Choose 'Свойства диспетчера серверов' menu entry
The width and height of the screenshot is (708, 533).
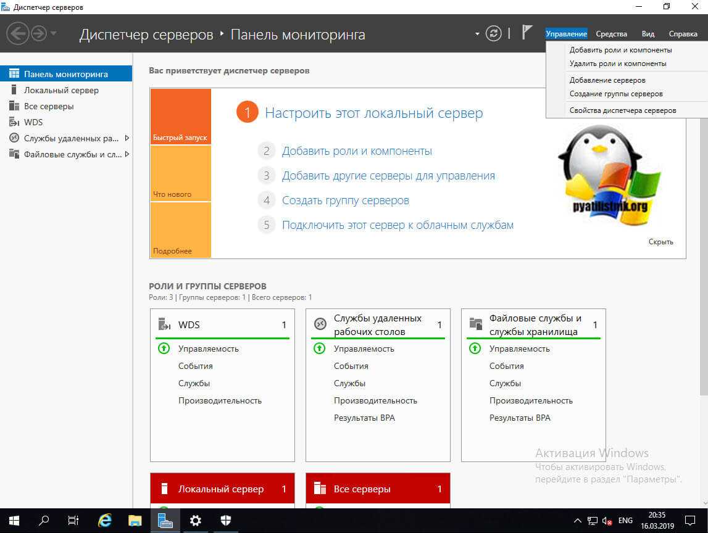point(622,110)
